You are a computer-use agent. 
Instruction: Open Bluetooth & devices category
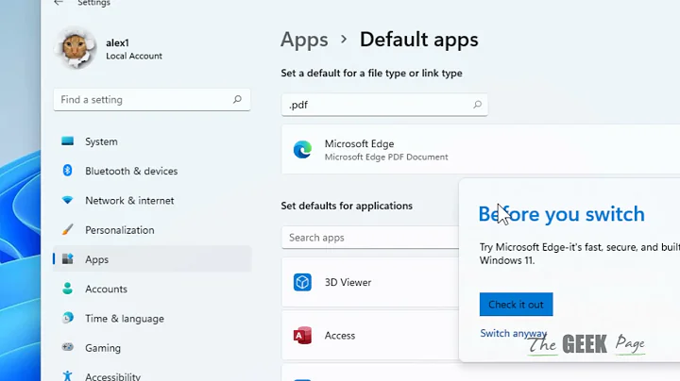152,171
